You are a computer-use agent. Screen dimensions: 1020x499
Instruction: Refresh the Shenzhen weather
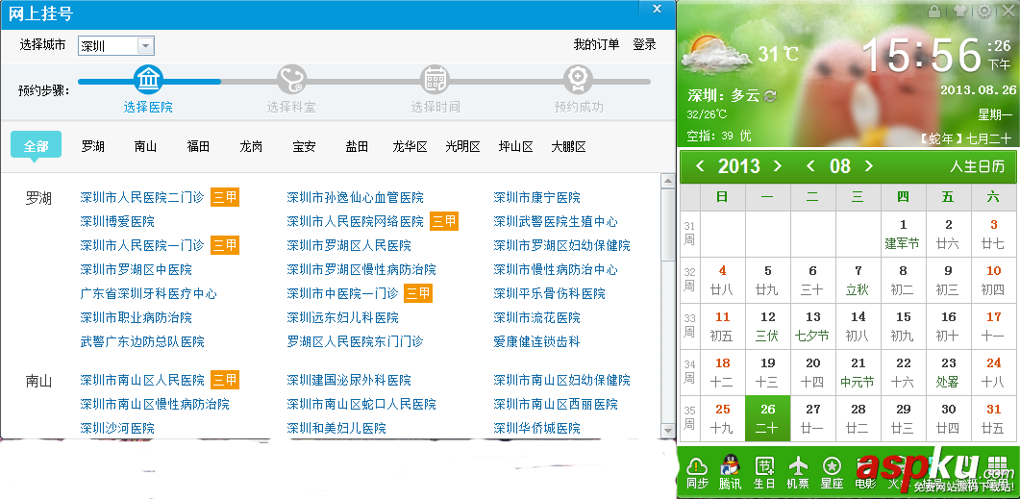pos(770,96)
